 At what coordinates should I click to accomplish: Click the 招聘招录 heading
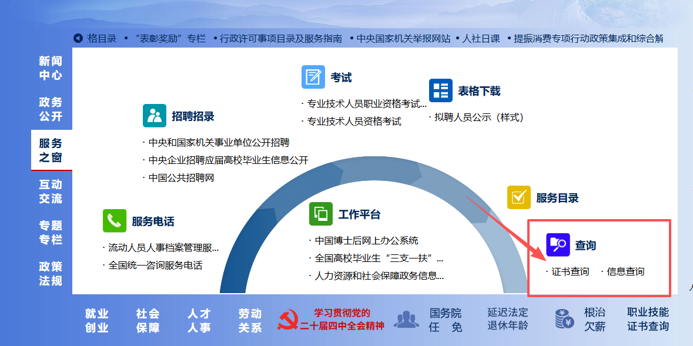193,116
